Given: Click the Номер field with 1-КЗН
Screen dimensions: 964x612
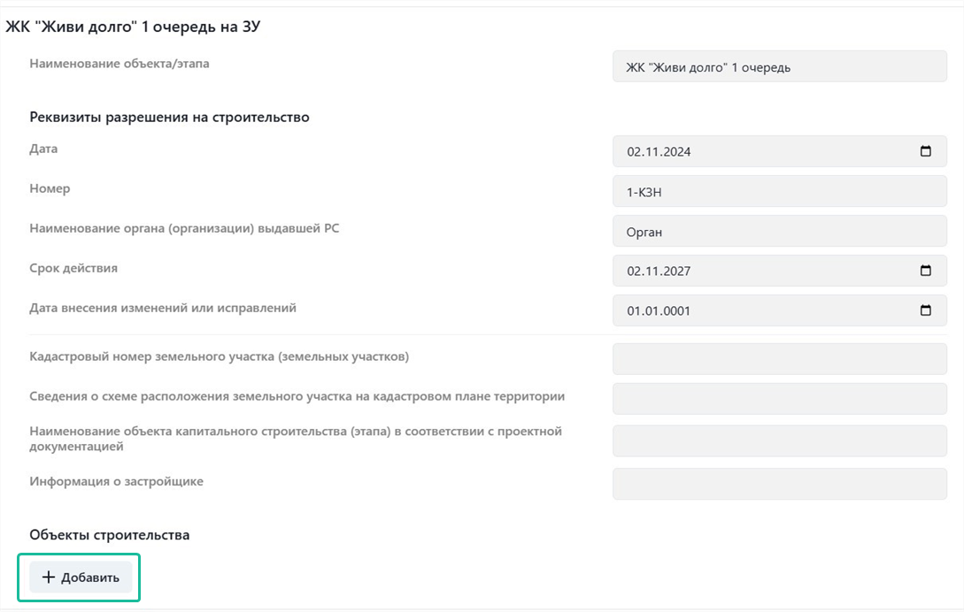Looking at the screenshot, I should 780,191.
